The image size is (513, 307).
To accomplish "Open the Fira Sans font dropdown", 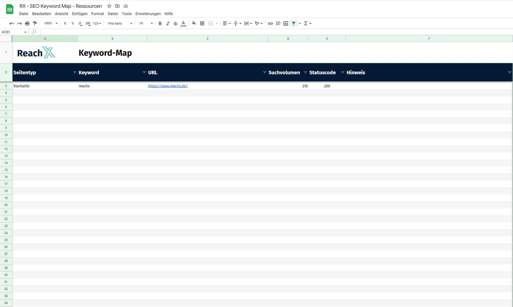I will click(x=120, y=24).
